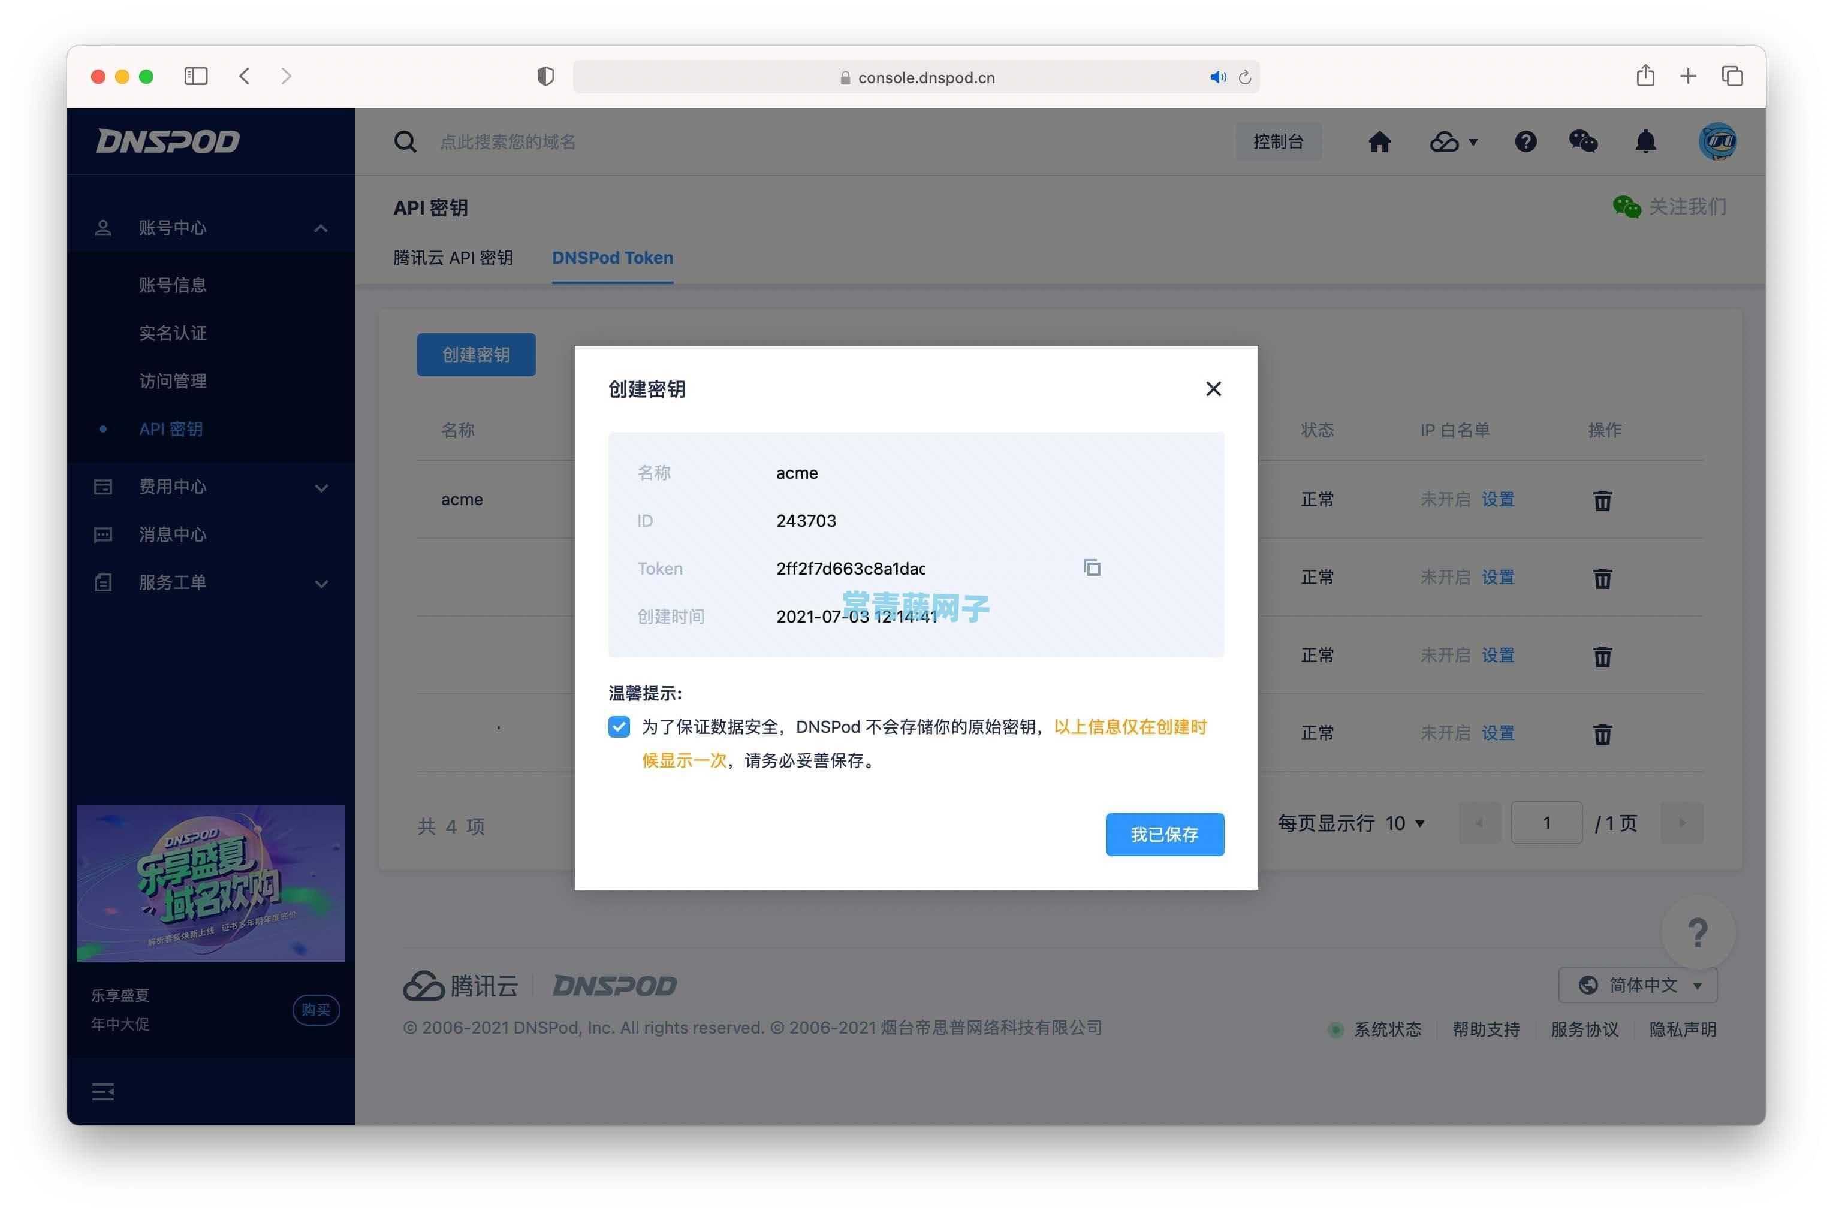Select API 密钥 sidebar item

pos(171,429)
